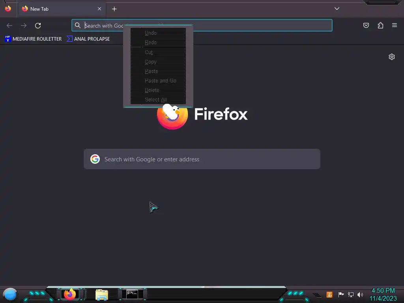Image resolution: width=404 pixels, height=303 pixels.
Task: Open the second bookmark with sigma icon
Action: (x=88, y=39)
